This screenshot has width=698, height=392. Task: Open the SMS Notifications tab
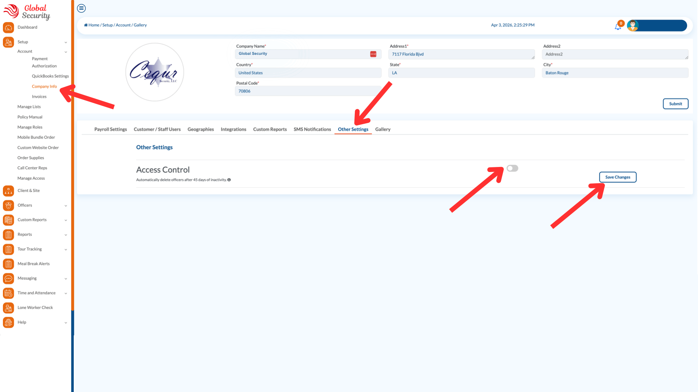tap(312, 129)
